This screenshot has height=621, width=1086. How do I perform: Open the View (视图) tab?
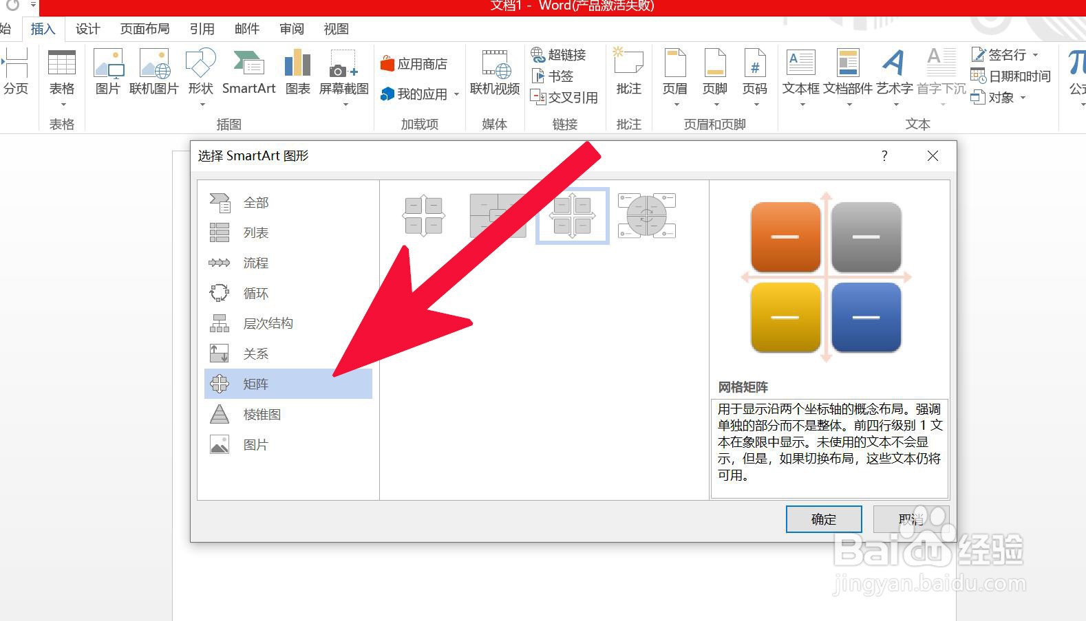337,29
